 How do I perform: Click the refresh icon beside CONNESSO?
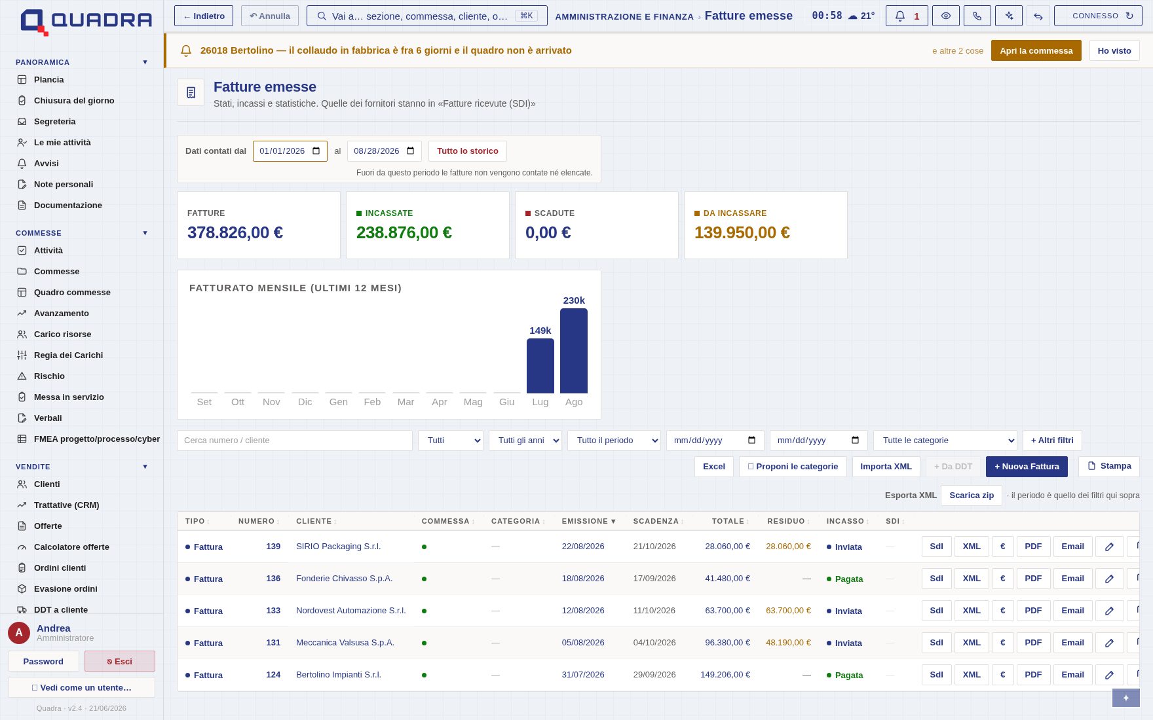click(1129, 16)
